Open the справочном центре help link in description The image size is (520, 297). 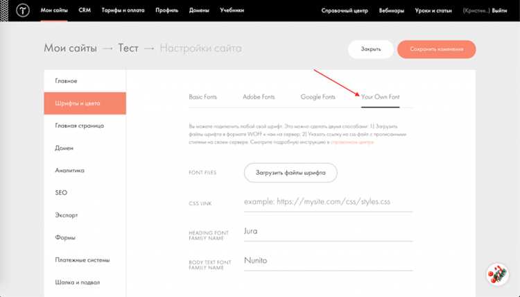[x=352, y=142]
